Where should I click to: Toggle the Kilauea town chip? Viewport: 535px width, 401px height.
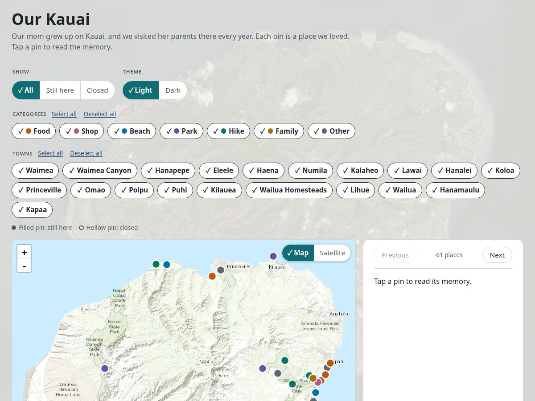click(x=219, y=190)
